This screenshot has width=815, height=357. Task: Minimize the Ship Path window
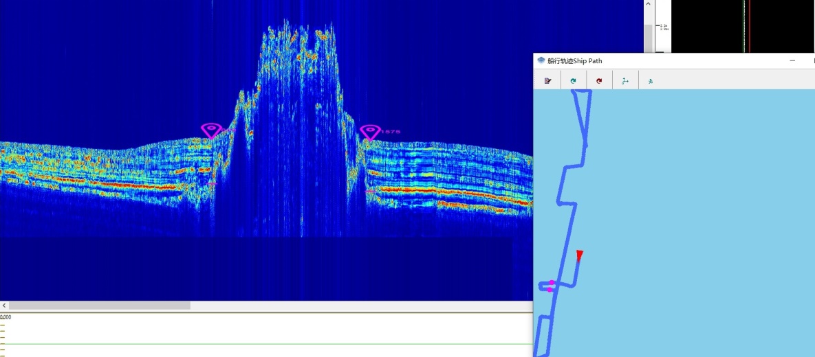pos(793,61)
